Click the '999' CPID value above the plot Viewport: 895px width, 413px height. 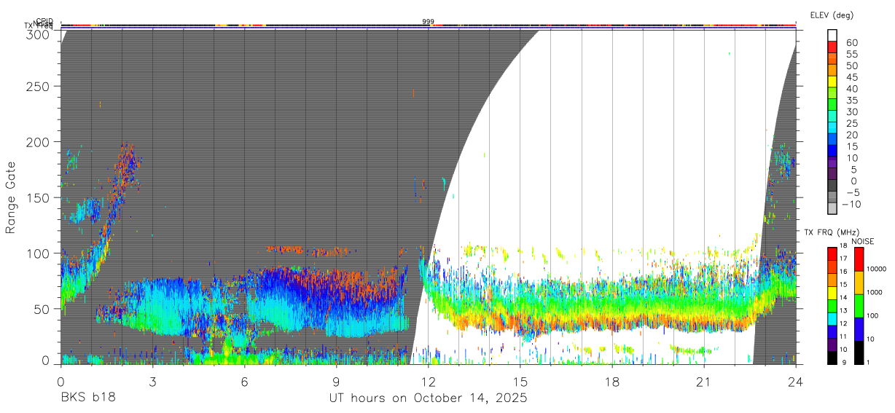(x=428, y=22)
